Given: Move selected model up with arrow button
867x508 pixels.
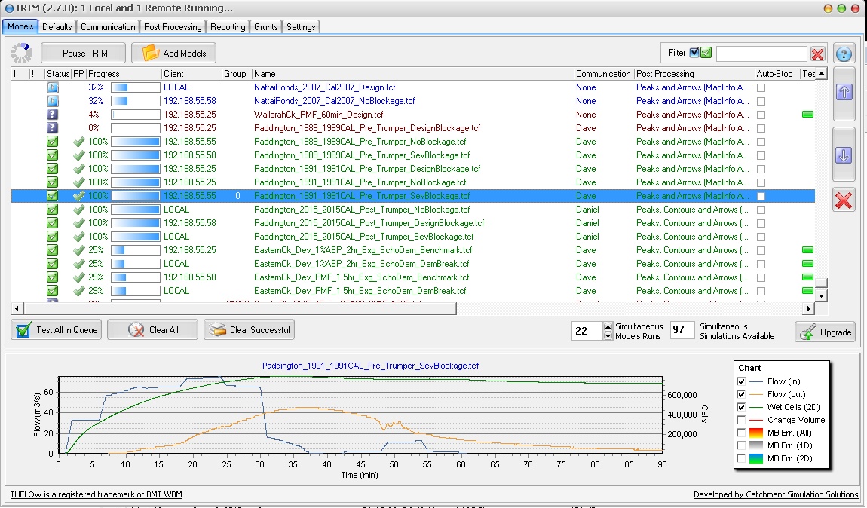Looking at the screenshot, I should pos(844,92).
